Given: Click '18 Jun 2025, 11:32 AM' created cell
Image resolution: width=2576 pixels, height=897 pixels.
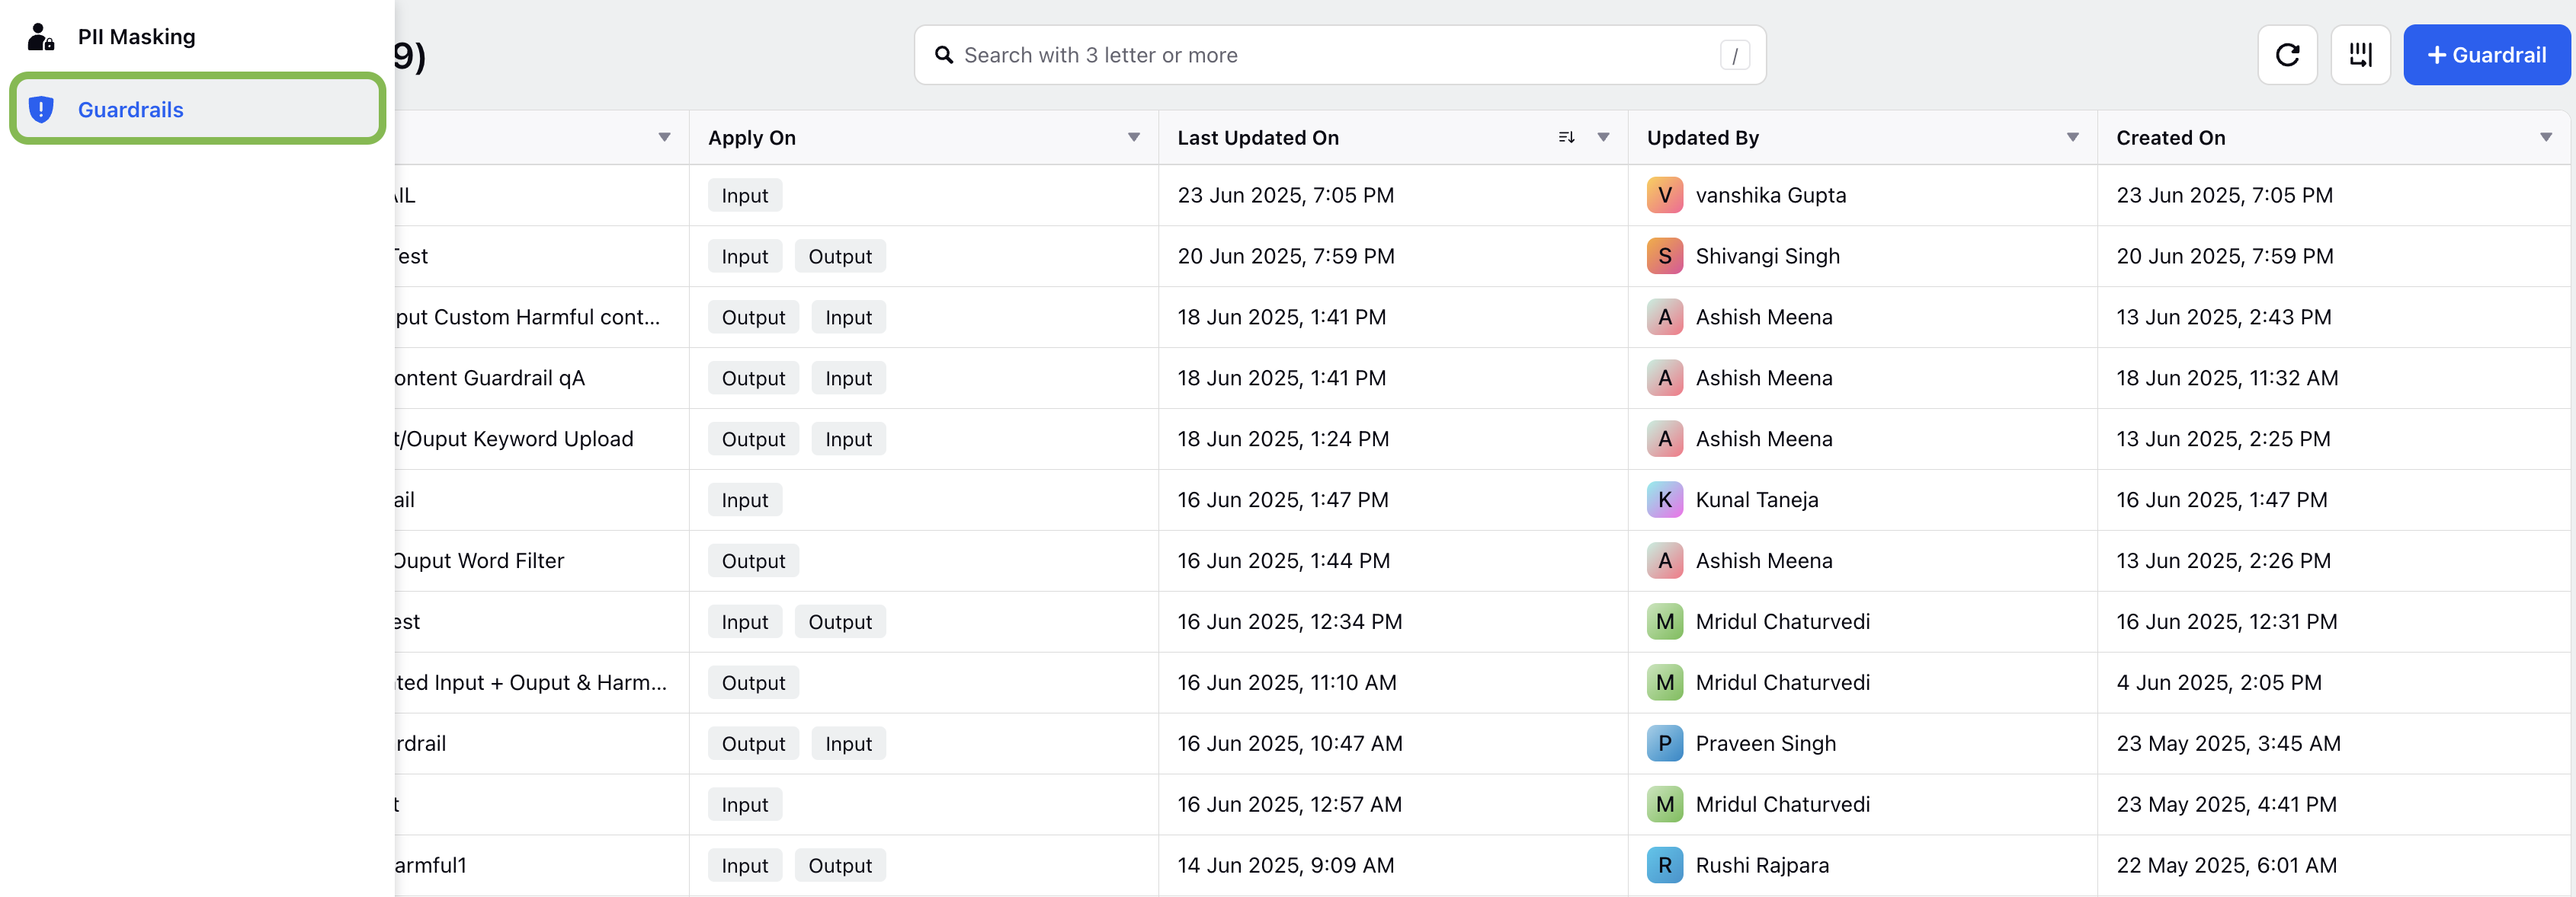Looking at the screenshot, I should point(2227,378).
